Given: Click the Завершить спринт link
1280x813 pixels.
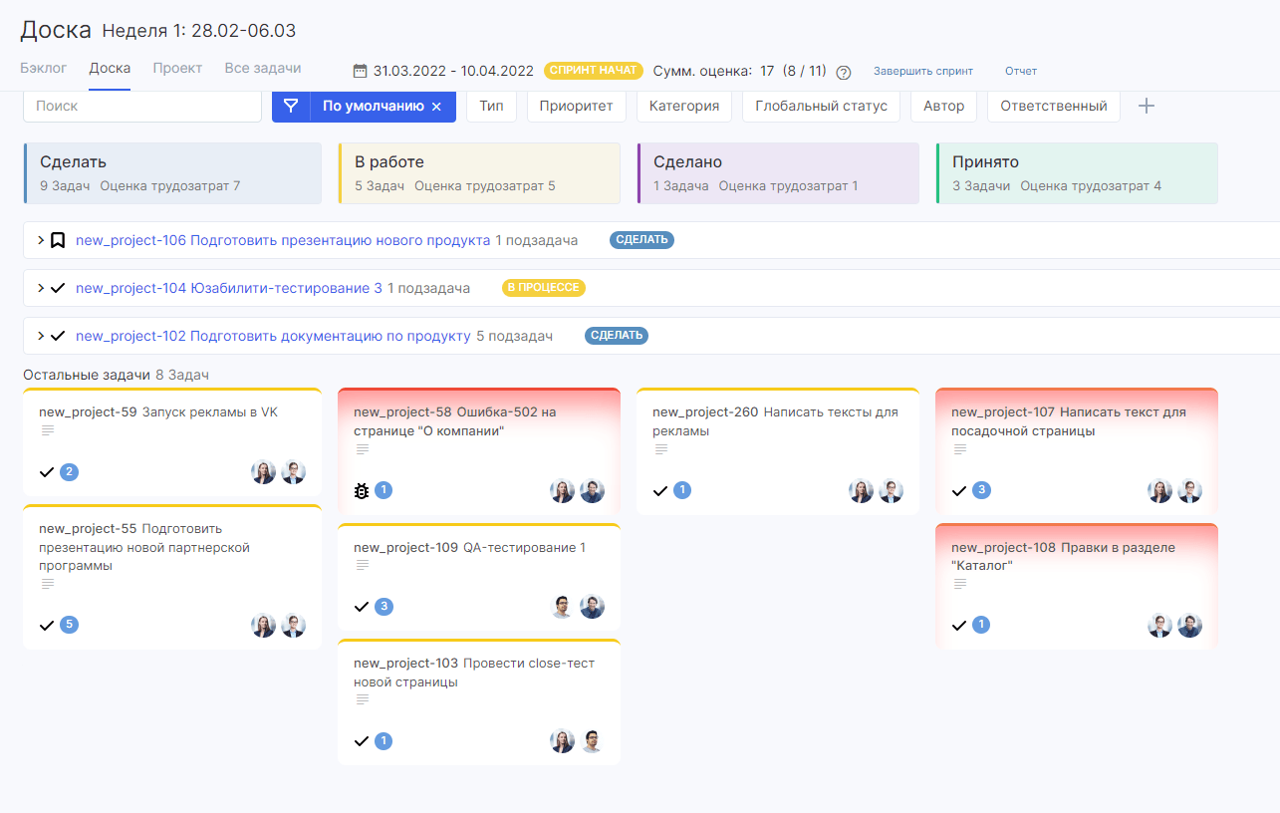Looking at the screenshot, I should tap(923, 71).
